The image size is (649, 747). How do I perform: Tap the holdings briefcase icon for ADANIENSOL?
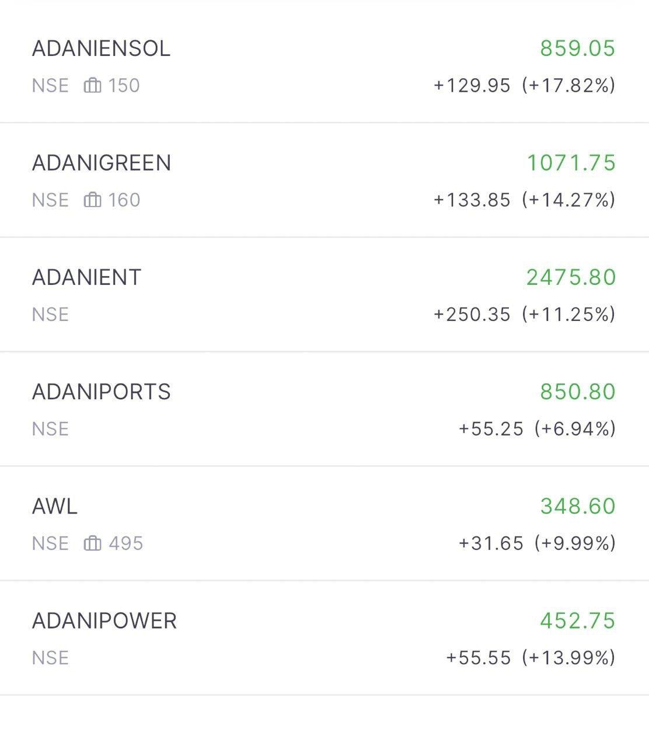[x=92, y=86]
